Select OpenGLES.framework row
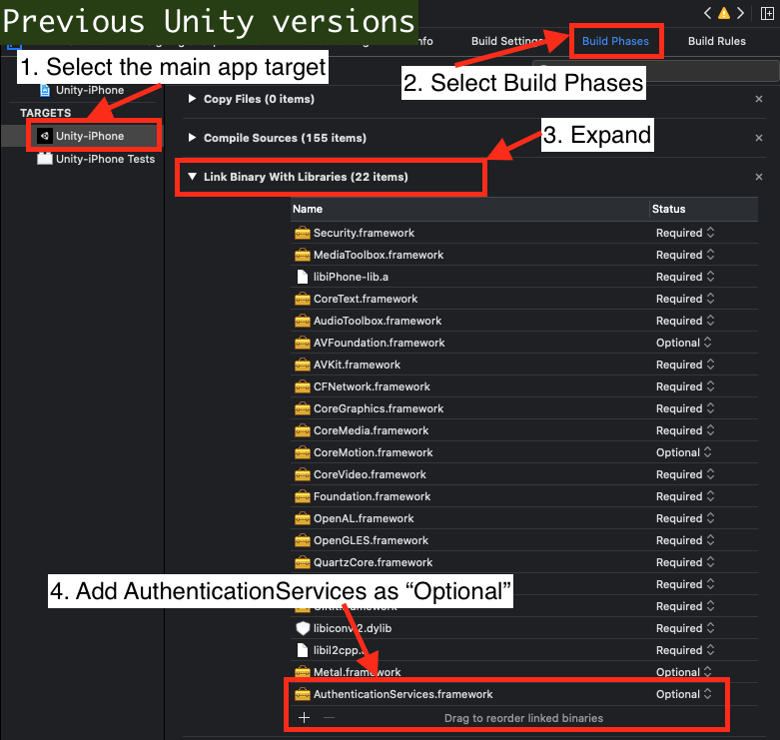780x740 pixels. tap(524, 540)
